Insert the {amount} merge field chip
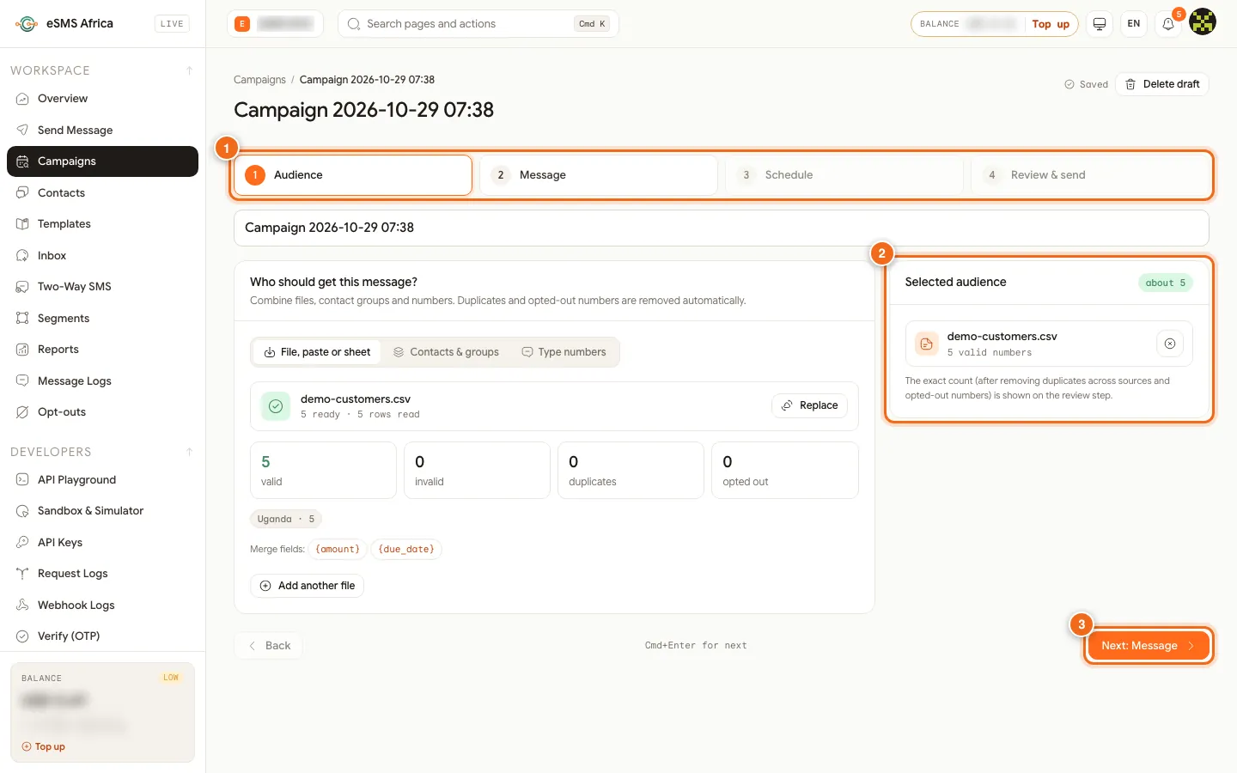 338,550
